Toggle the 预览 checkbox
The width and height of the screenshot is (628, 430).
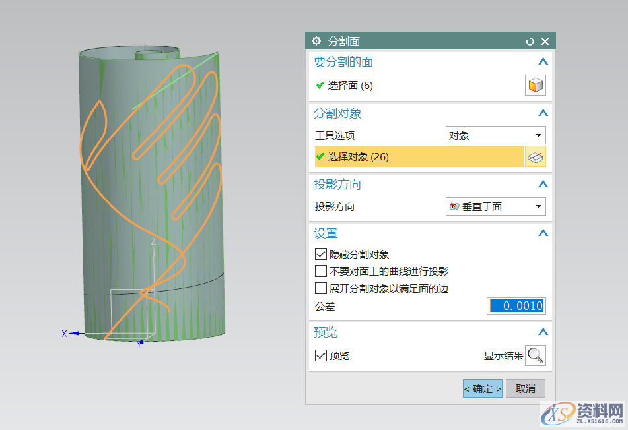click(321, 355)
